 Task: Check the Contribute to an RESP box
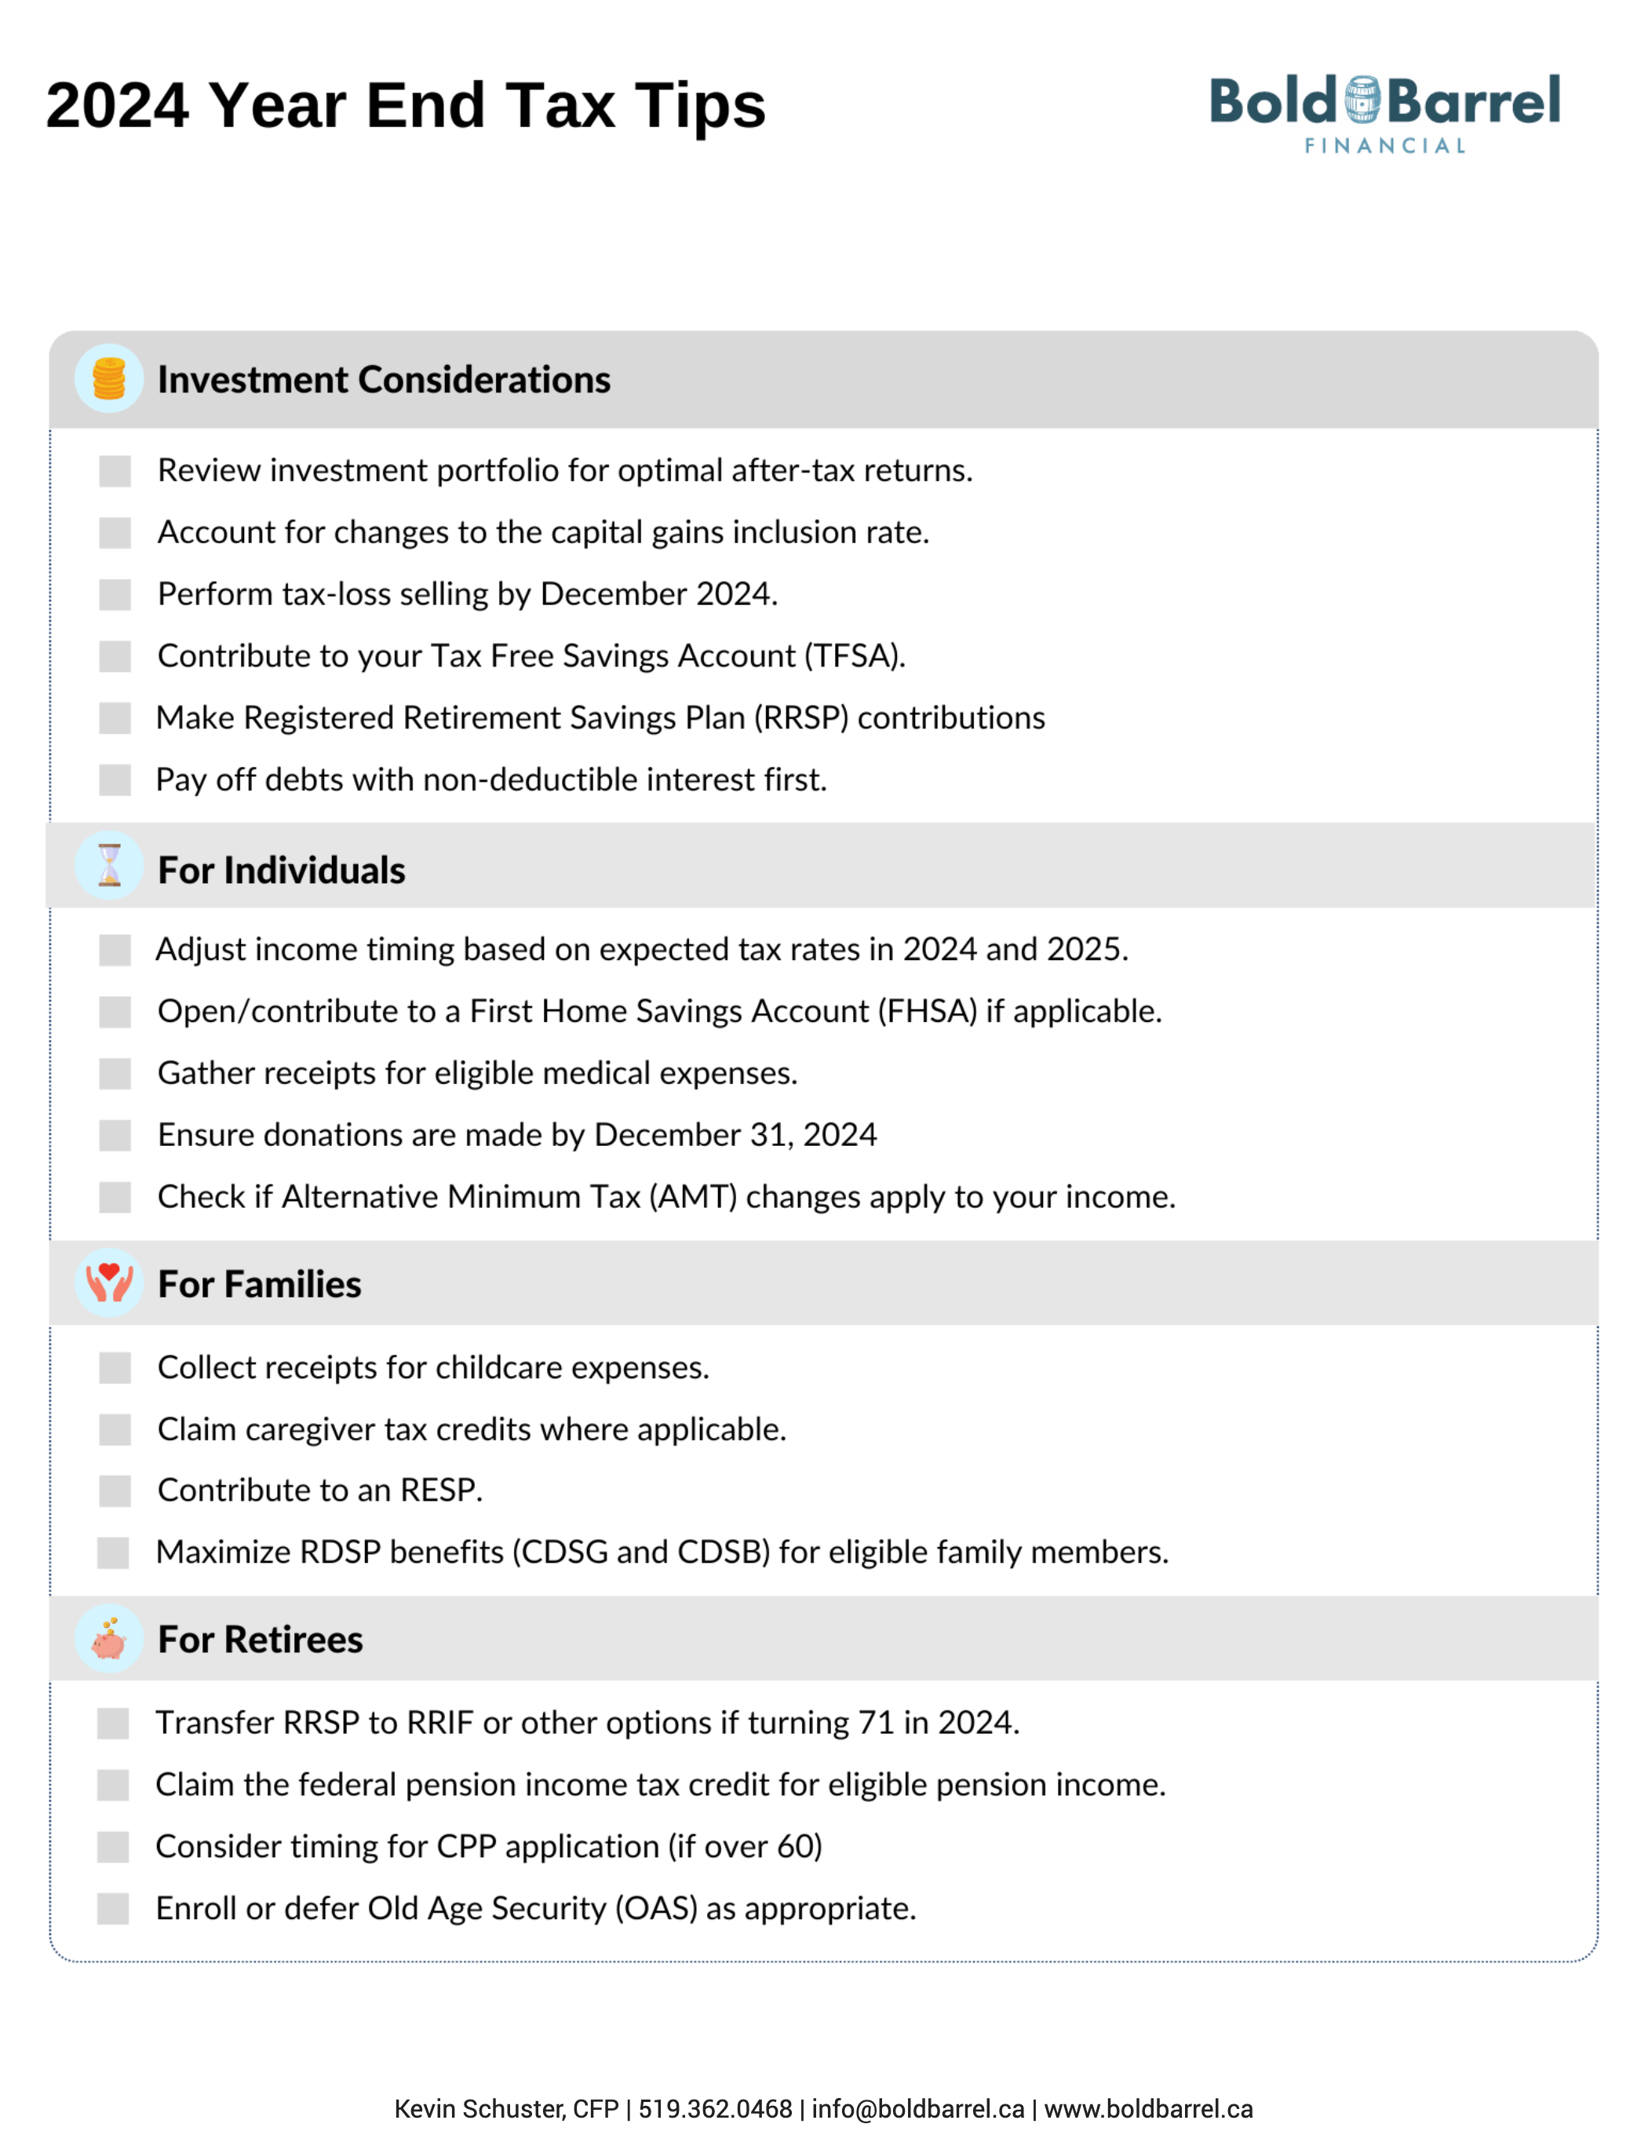[115, 1491]
